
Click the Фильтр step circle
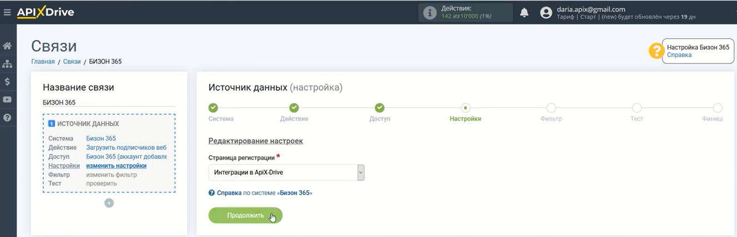pos(551,108)
